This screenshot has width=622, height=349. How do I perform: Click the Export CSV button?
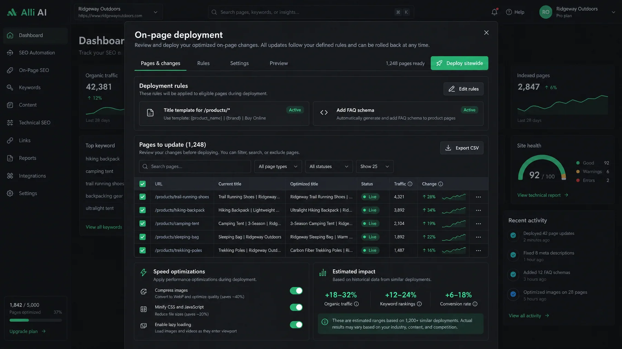(462, 148)
